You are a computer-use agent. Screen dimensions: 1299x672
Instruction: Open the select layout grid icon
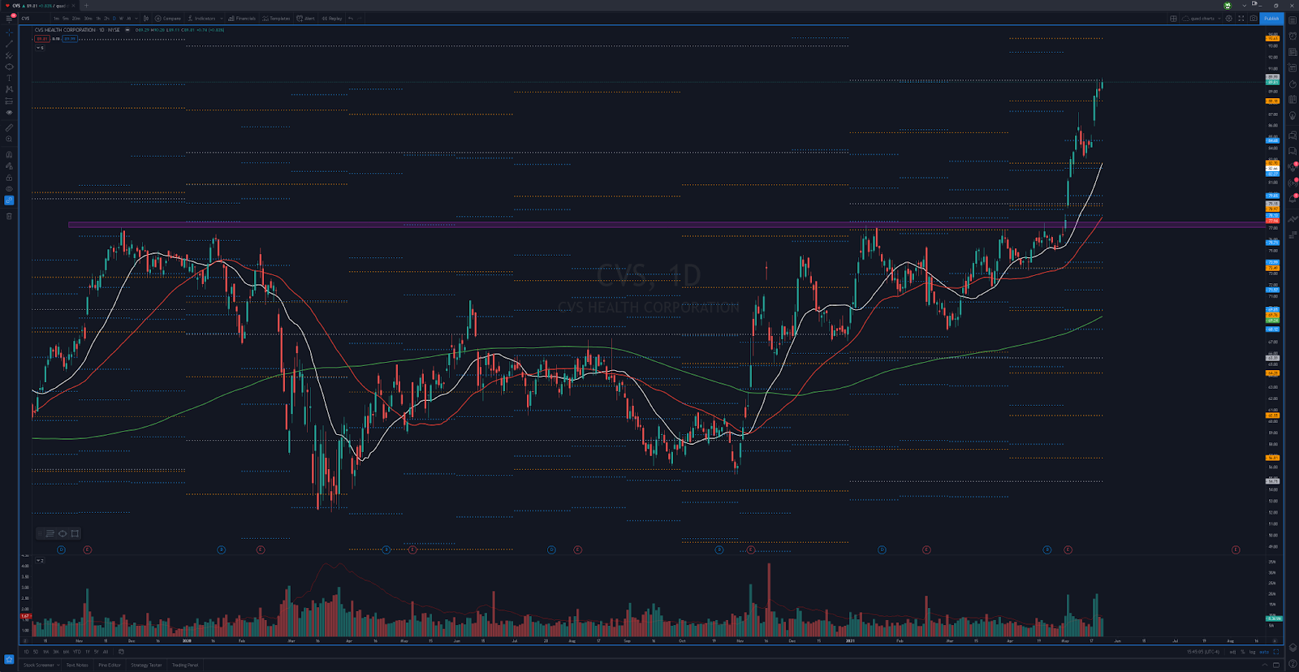(x=1173, y=19)
